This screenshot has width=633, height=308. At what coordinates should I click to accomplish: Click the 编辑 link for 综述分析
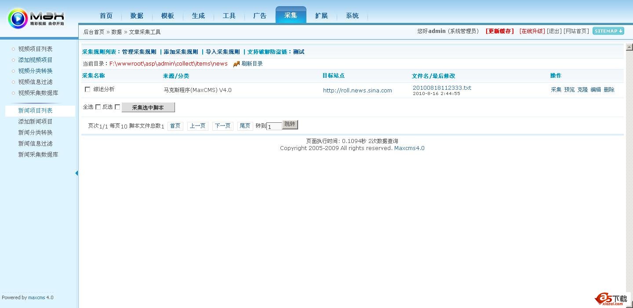click(x=596, y=90)
